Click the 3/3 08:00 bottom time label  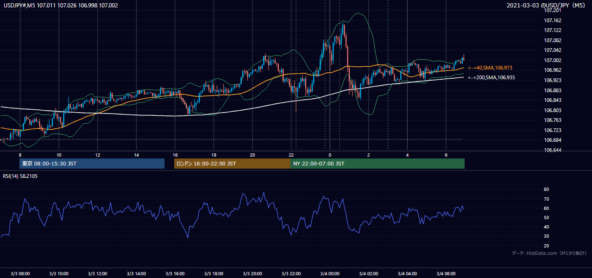[x=20, y=273]
